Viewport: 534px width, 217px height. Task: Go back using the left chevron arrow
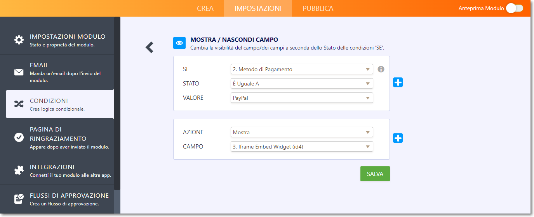[x=150, y=47]
